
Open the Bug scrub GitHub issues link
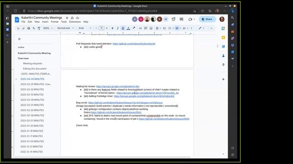[125, 102]
